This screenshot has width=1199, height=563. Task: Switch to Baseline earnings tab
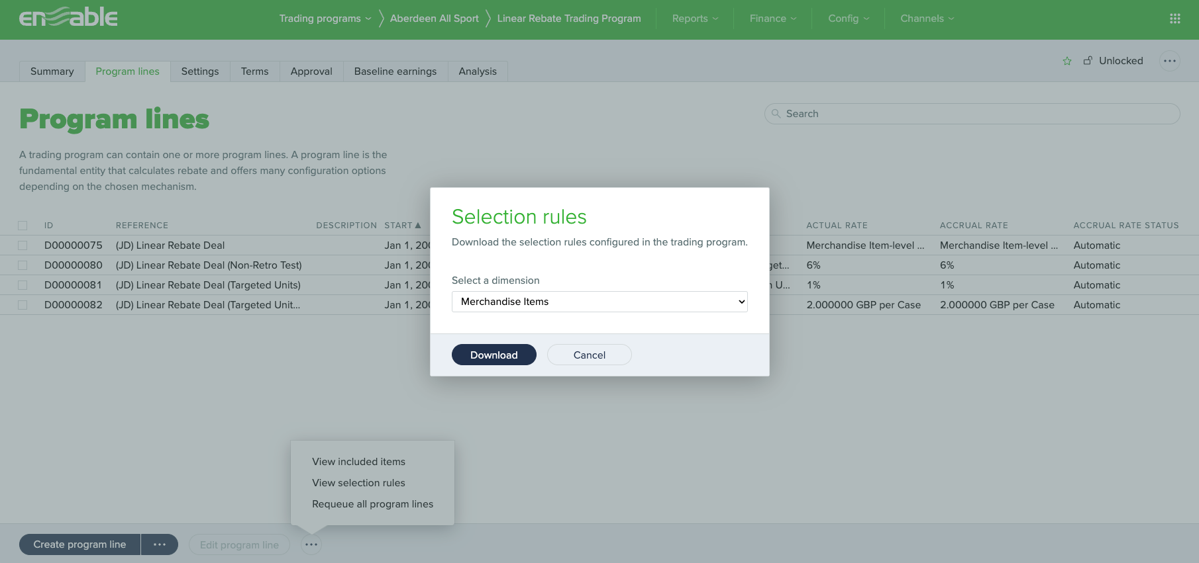pyautogui.click(x=395, y=71)
